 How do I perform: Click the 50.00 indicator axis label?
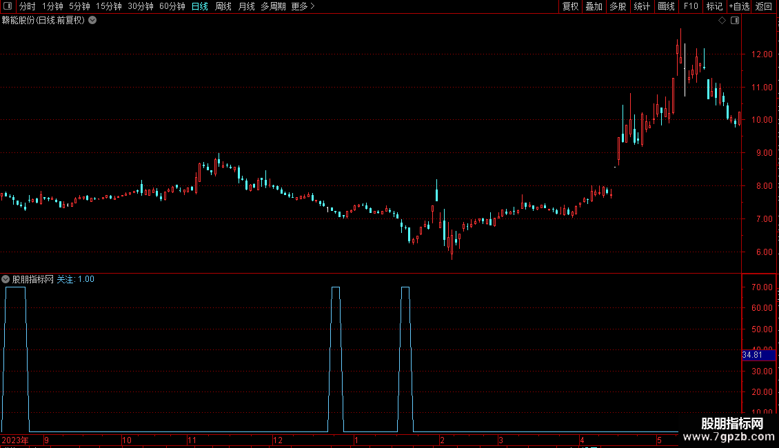[762, 329]
